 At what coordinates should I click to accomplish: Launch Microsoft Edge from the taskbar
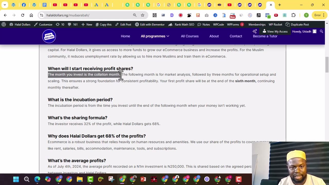[37, 179]
